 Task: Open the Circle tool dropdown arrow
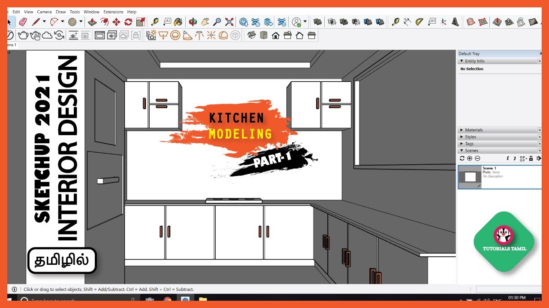pyautogui.click(x=81, y=22)
